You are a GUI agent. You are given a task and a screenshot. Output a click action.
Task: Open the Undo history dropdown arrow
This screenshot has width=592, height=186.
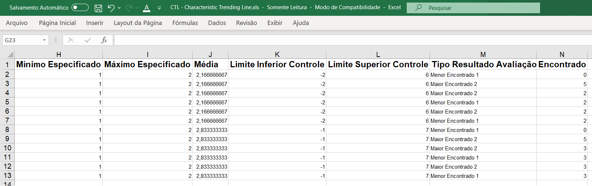coord(119,8)
